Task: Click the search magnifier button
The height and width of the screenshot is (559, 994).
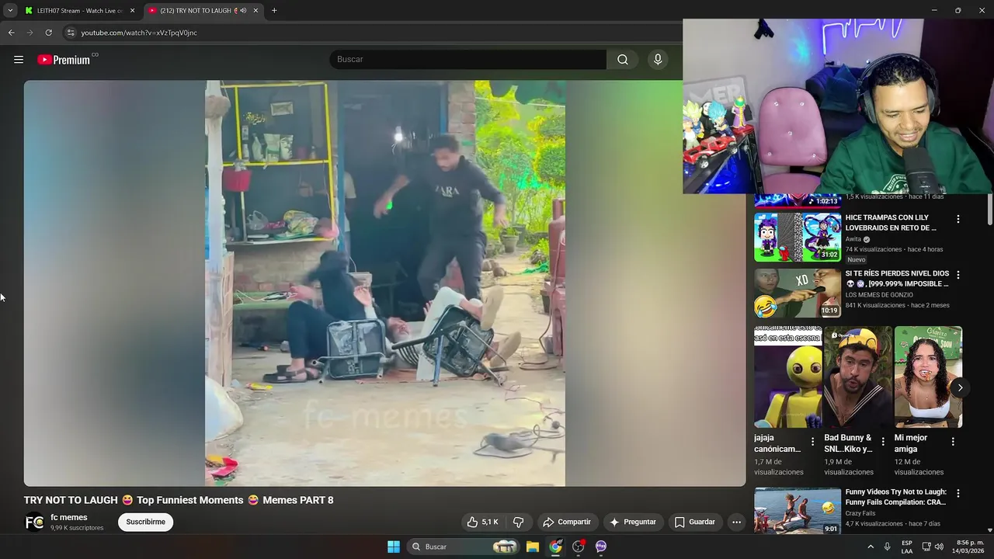Action: 623,60
